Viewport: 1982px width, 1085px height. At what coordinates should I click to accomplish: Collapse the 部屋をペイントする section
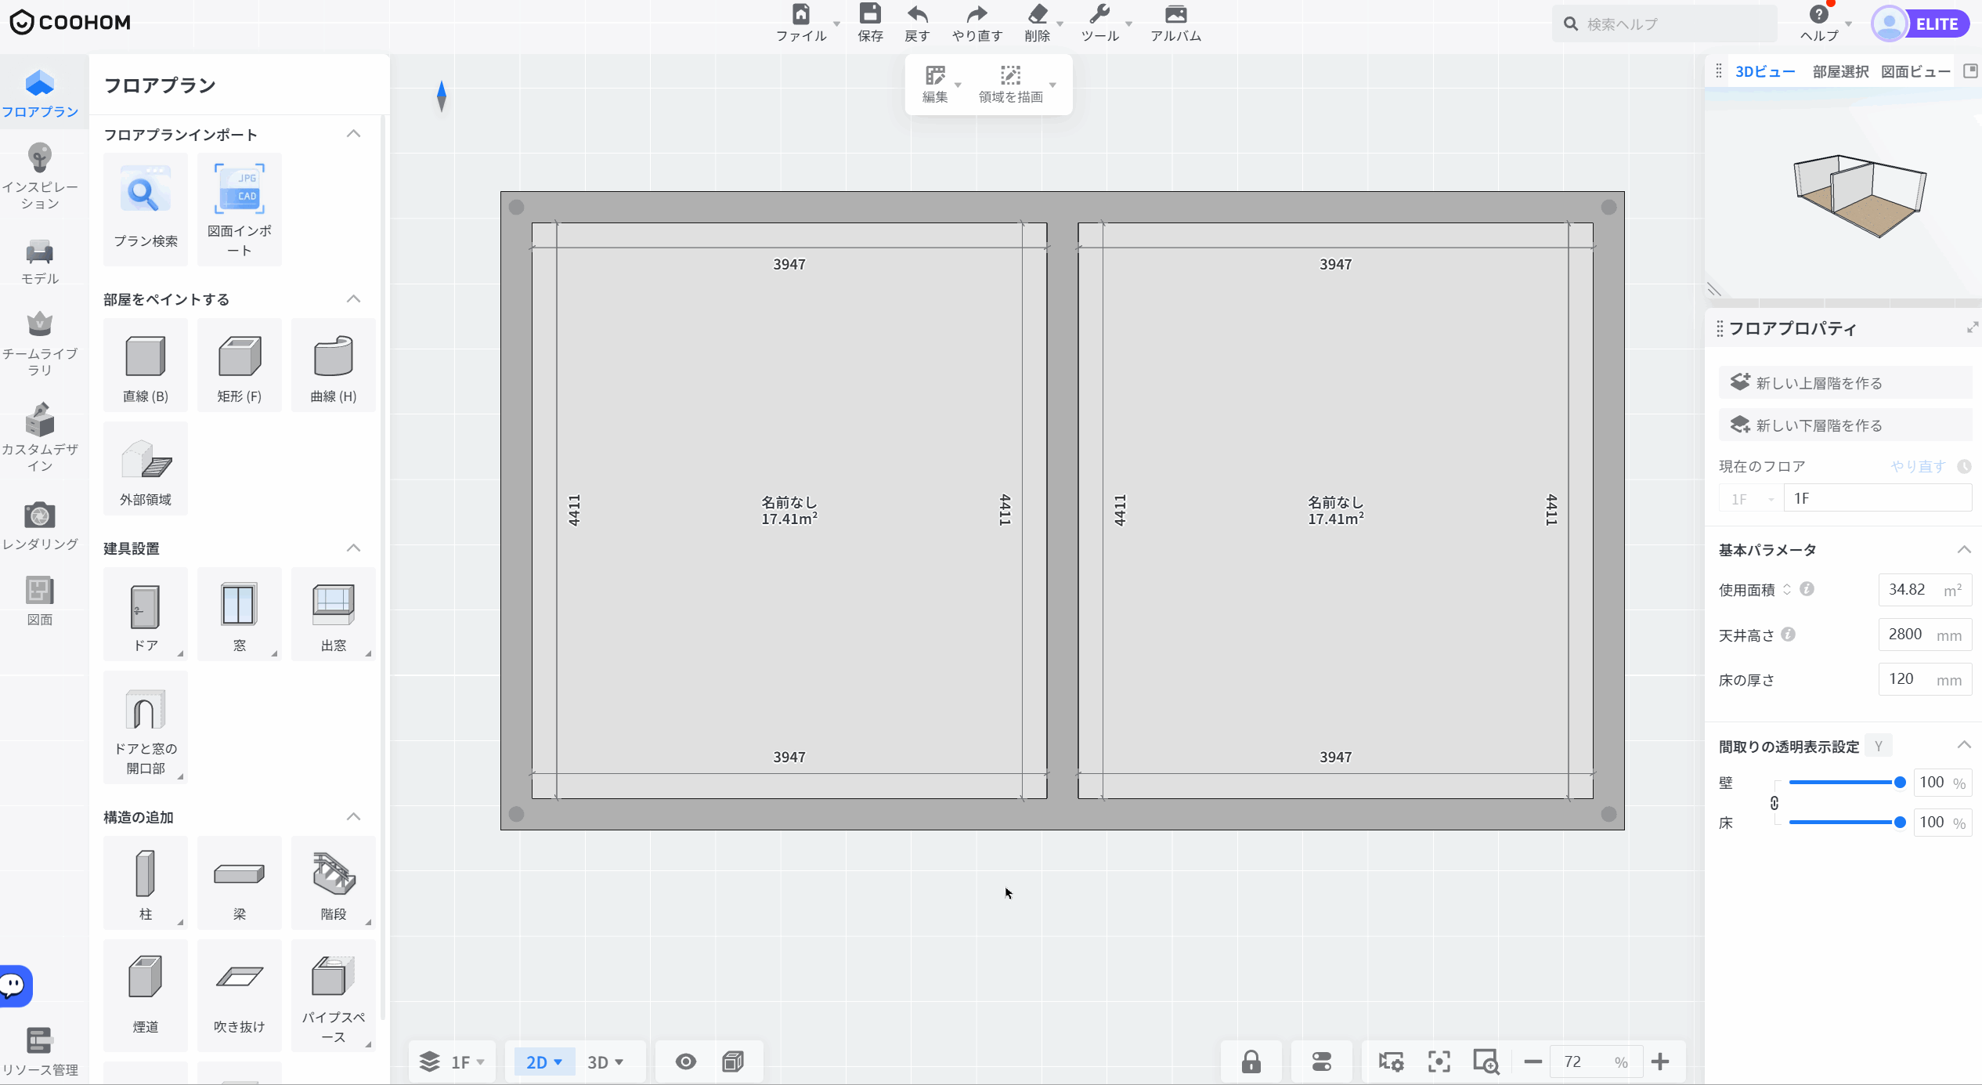pos(354,299)
